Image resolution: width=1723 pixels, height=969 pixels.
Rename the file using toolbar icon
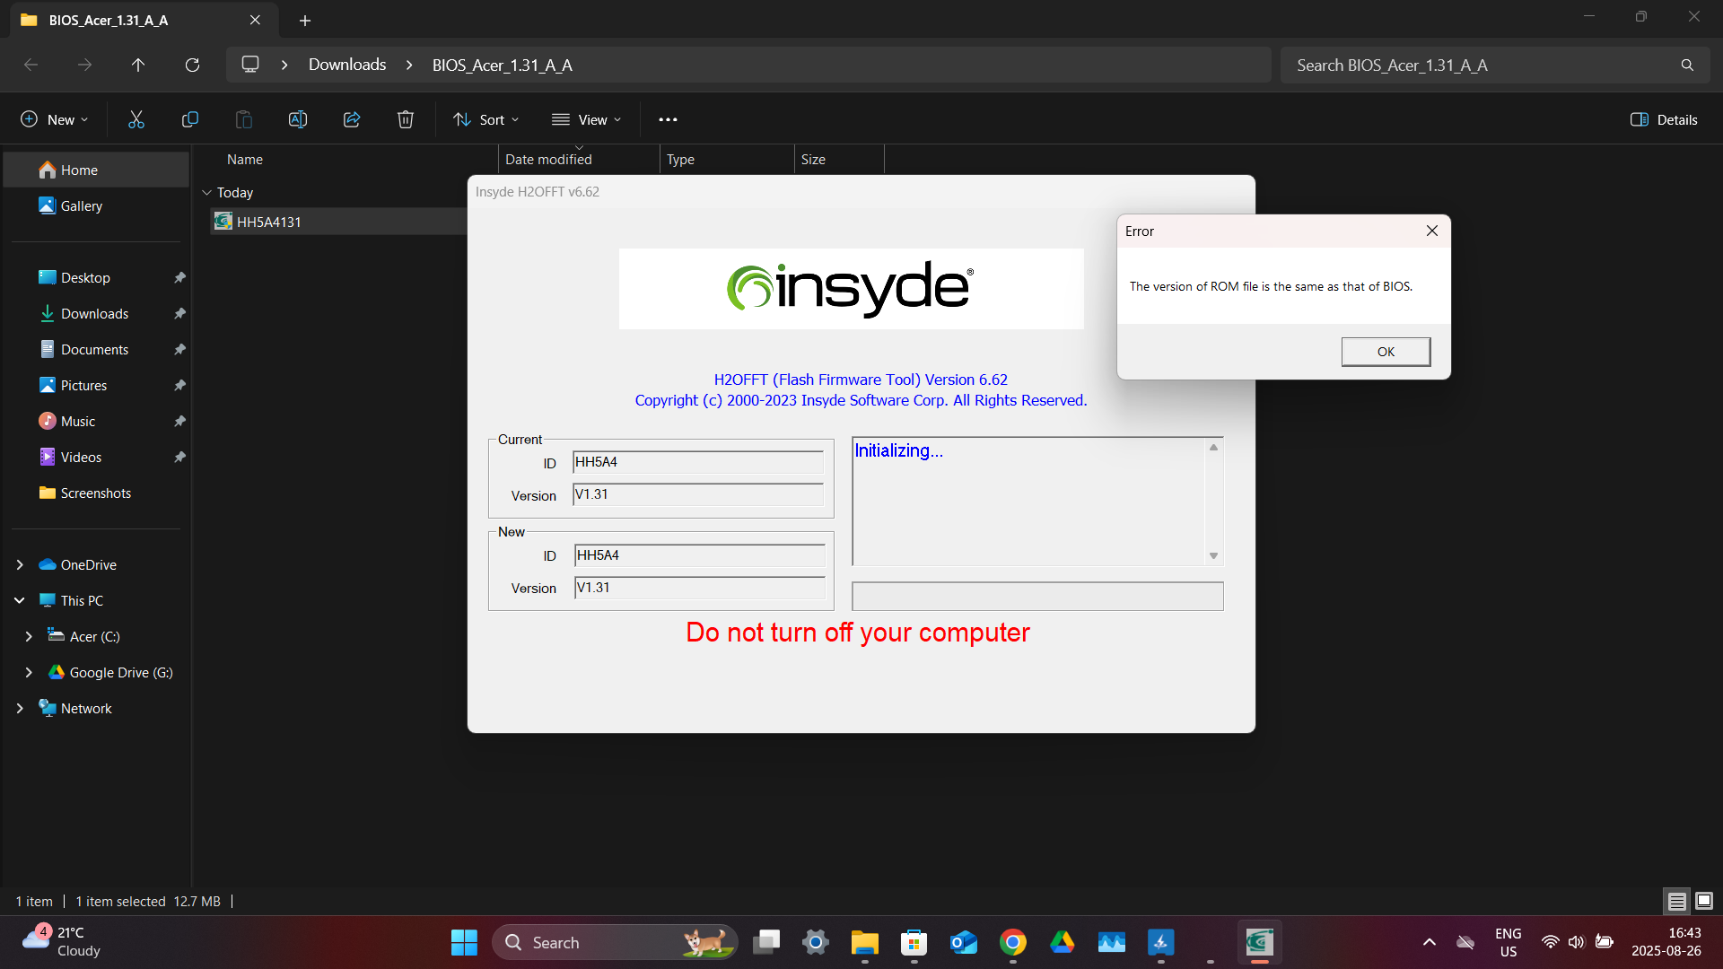pos(298,119)
